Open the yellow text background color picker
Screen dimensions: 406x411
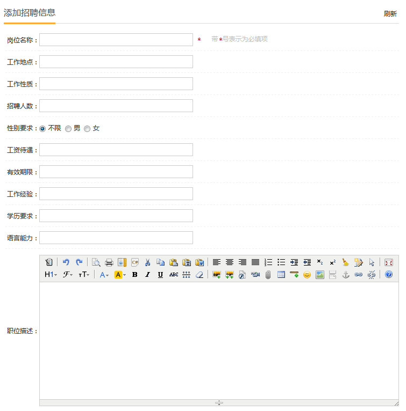coord(120,275)
